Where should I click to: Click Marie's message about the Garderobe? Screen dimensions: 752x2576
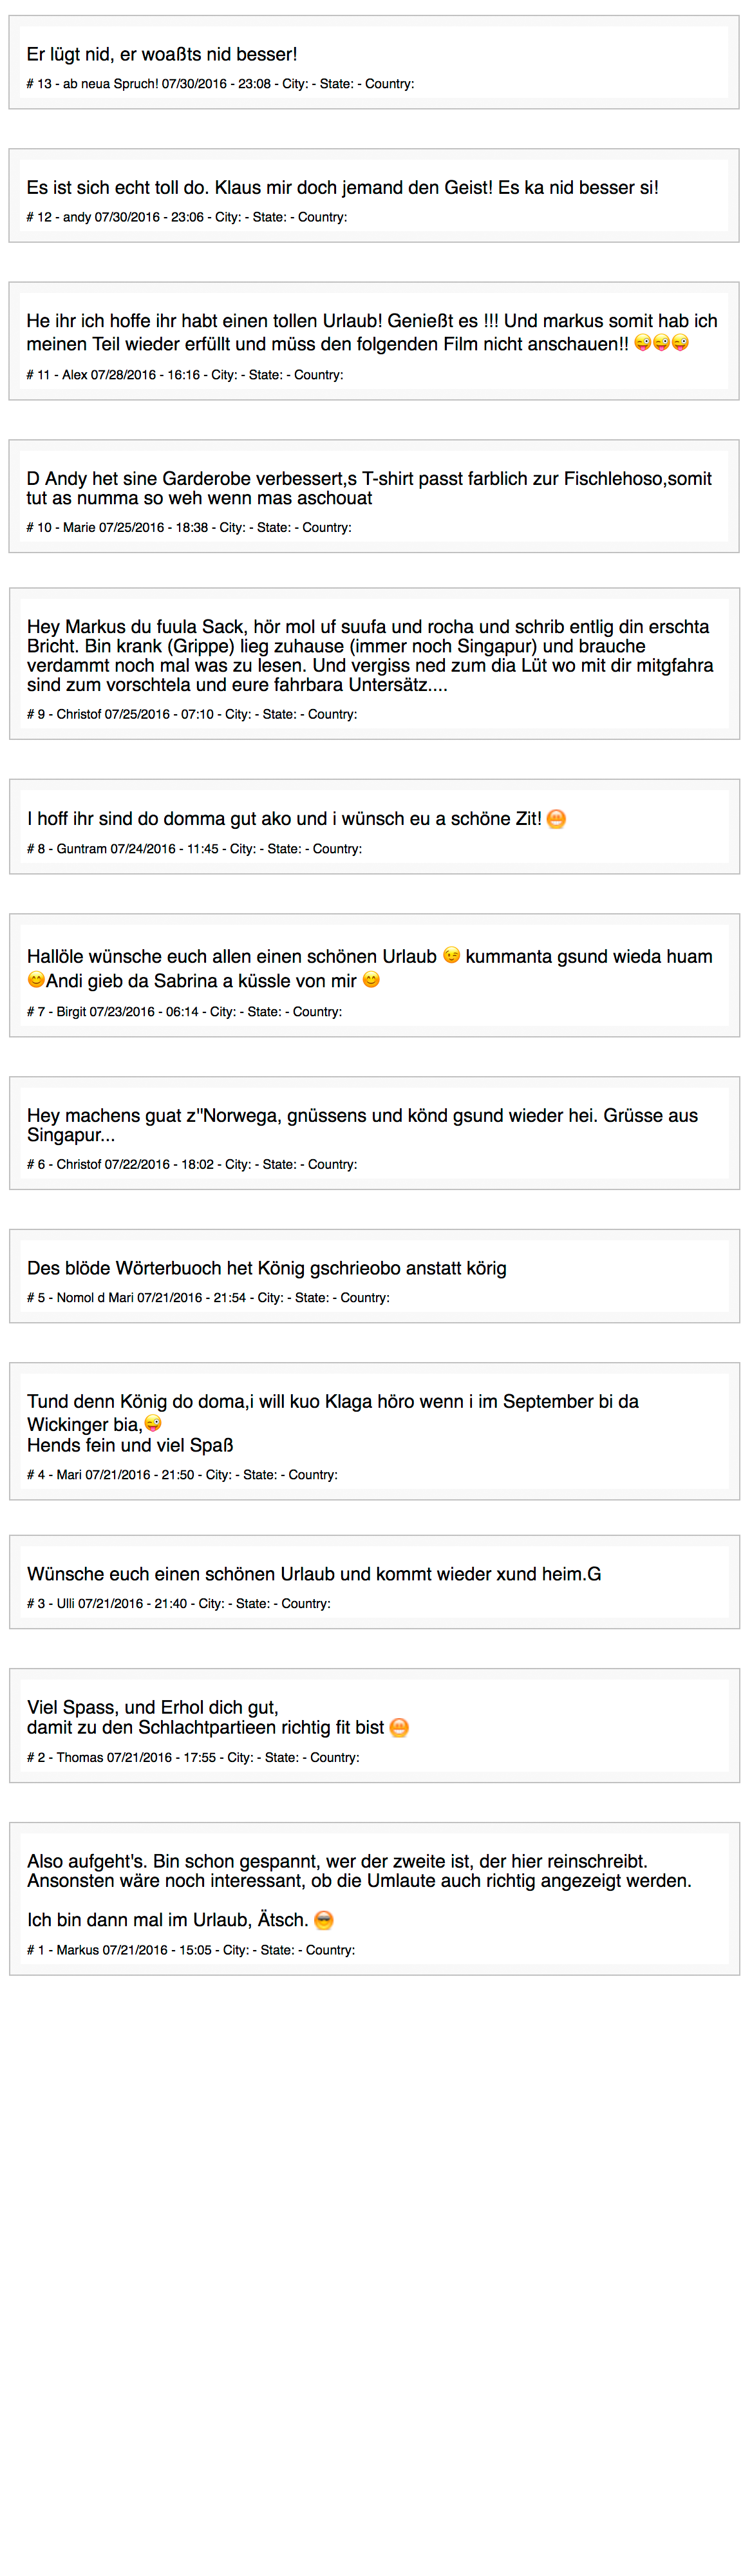click(x=369, y=488)
